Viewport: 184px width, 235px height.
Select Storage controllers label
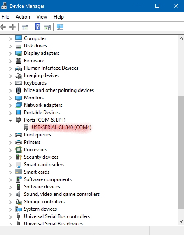click(44, 202)
